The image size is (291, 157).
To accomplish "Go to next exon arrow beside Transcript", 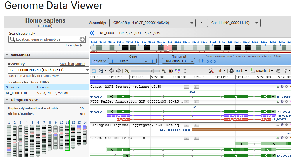I will pyautogui.click(x=203, y=61).
